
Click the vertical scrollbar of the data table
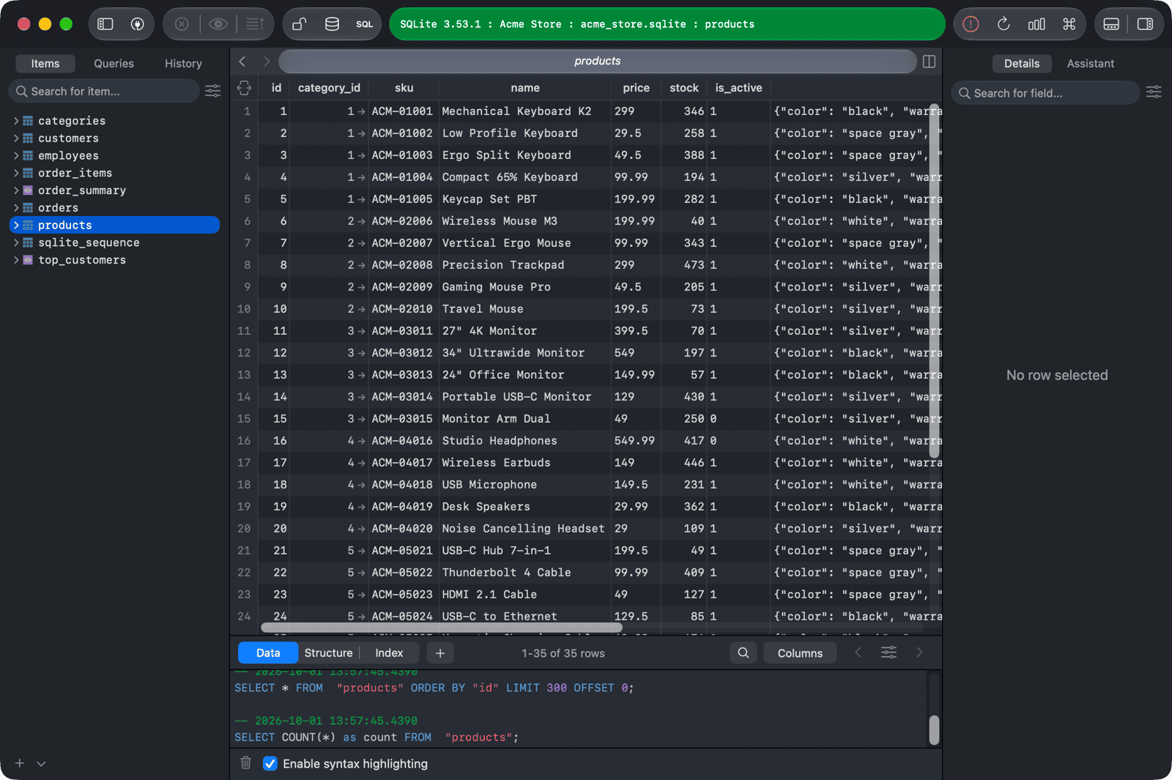[x=934, y=281]
